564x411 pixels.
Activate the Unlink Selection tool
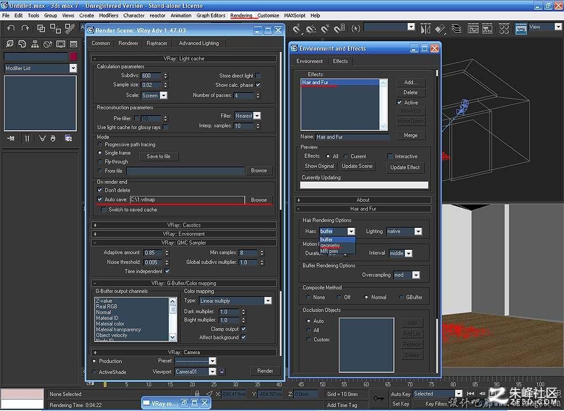[55, 28]
